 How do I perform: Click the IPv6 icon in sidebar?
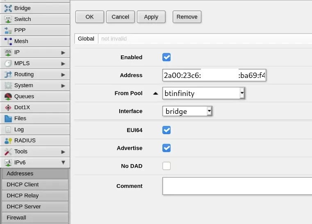tap(8, 163)
